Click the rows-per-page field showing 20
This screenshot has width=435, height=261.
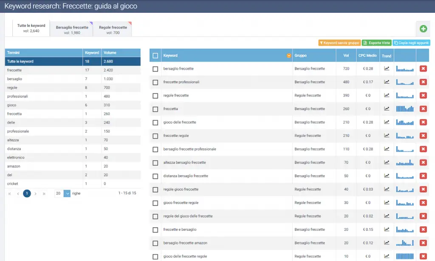click(x=59, y=193)
